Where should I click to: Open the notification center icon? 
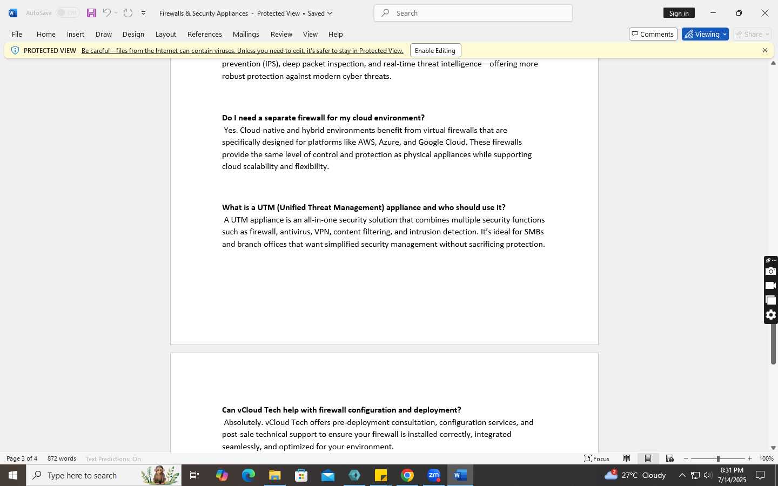point(760,475)
